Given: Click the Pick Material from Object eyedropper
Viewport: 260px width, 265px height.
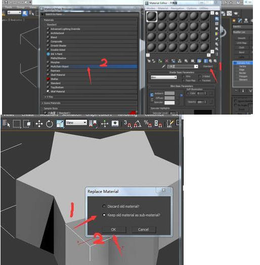Looking at the screenshot, I should click(x=163, y=67).
